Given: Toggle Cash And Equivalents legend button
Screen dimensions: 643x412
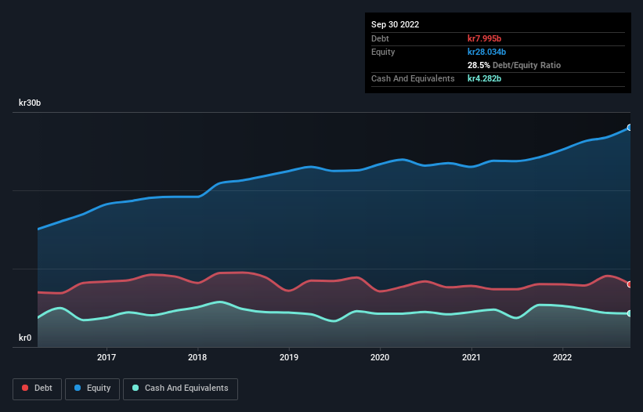Looking at the screenshot, I should [x=180, y=389].
